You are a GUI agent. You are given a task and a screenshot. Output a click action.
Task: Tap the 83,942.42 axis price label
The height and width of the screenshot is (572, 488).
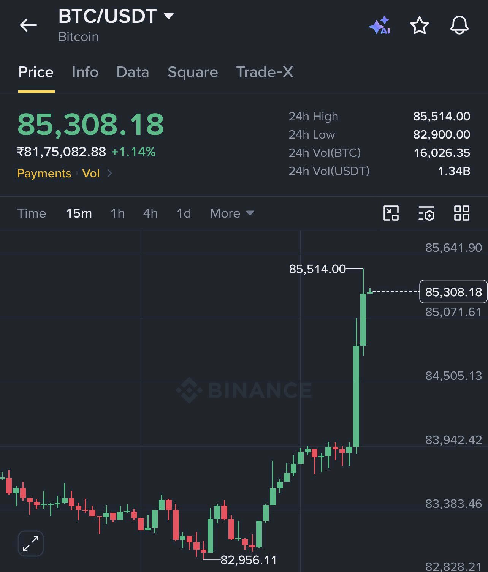coord(453,440)
